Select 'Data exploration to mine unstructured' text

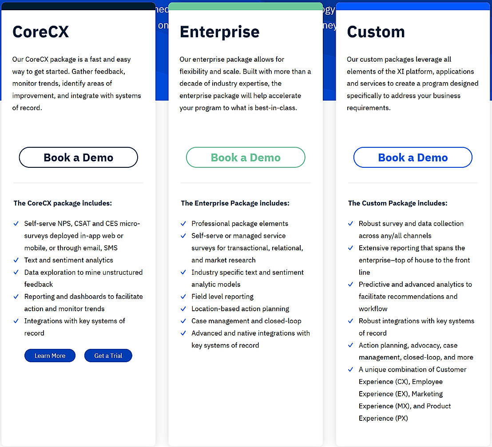pos(83,272)
